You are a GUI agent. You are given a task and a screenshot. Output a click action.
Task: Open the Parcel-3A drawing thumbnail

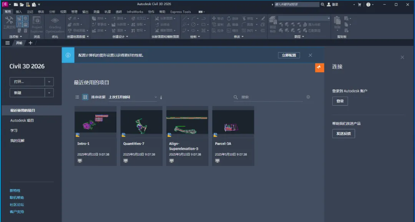[233, 122]
